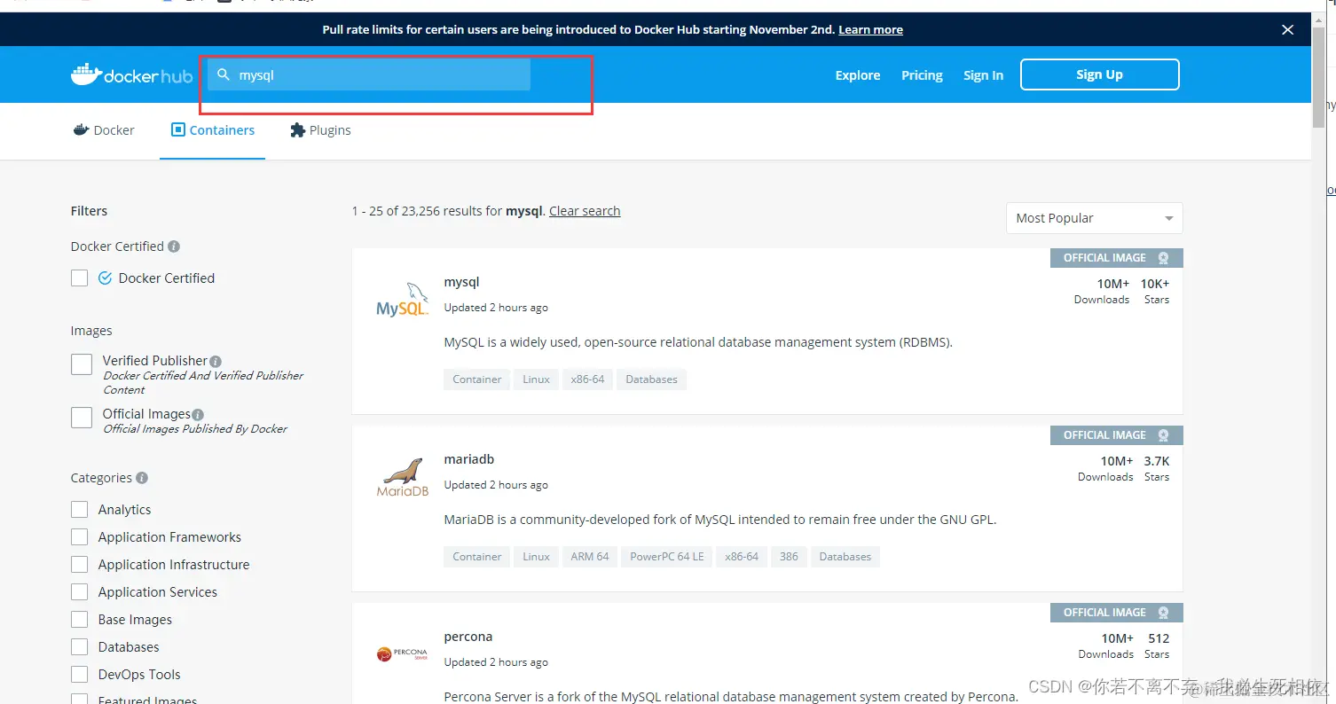Click the Plugins puzzle piece icon

(x=298, y=129)
